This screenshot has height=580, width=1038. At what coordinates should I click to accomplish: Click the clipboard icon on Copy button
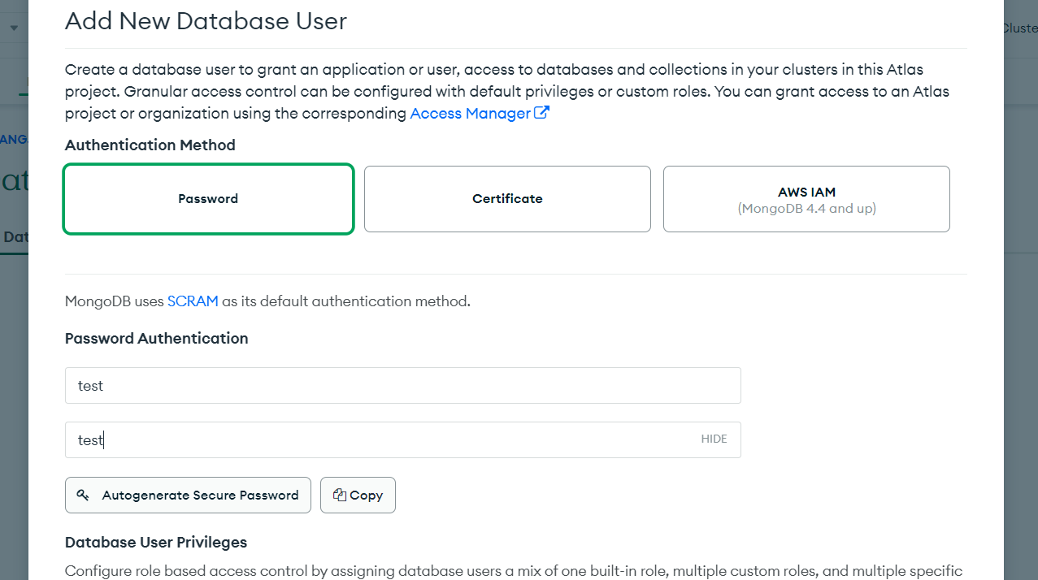click(340, 496)
